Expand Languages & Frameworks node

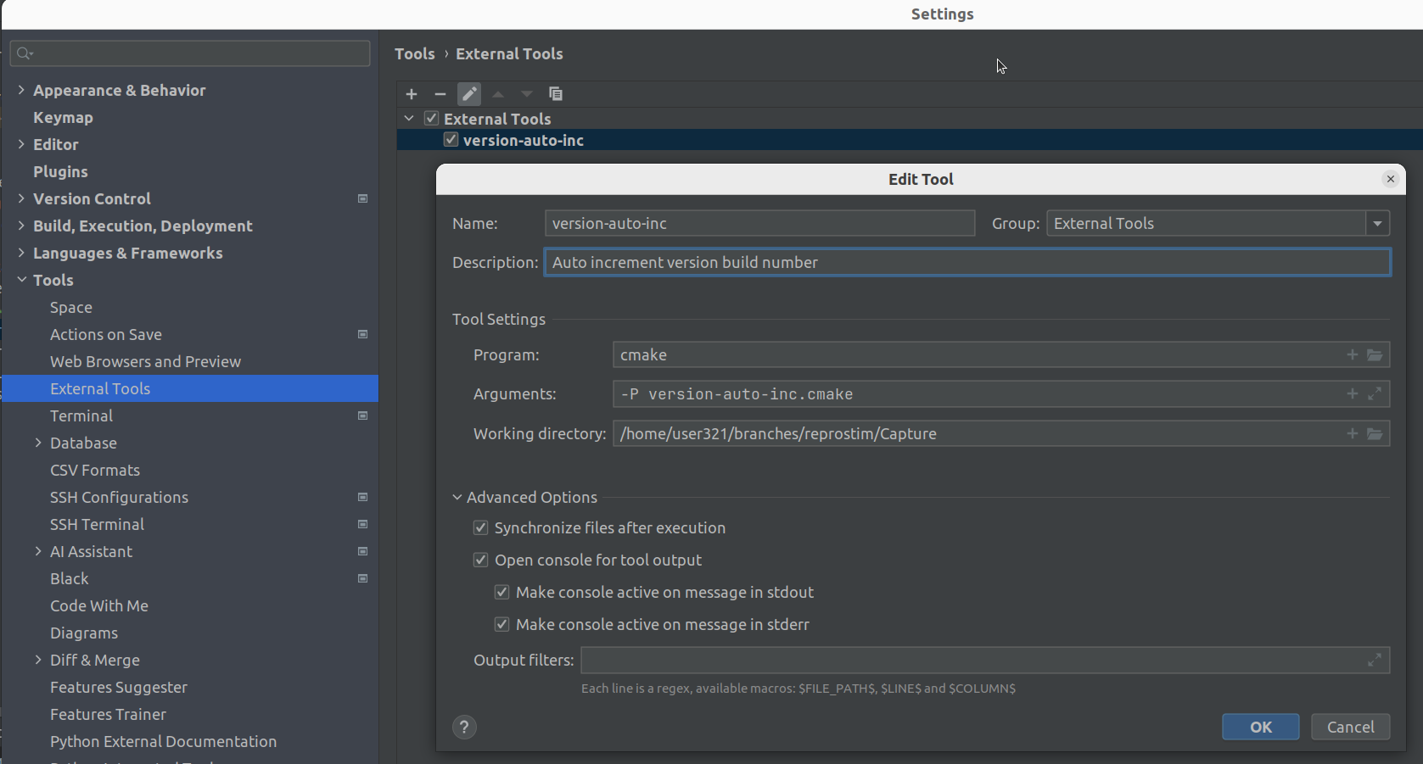click(21, 253)
